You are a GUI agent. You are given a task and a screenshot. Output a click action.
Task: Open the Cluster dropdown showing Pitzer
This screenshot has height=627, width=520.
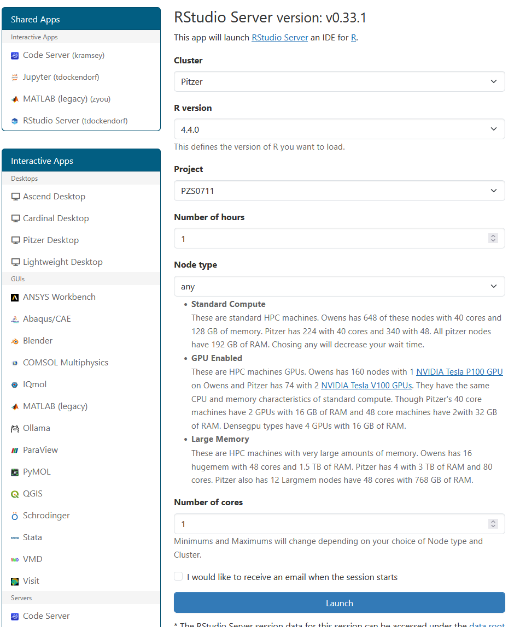(340, 81)
